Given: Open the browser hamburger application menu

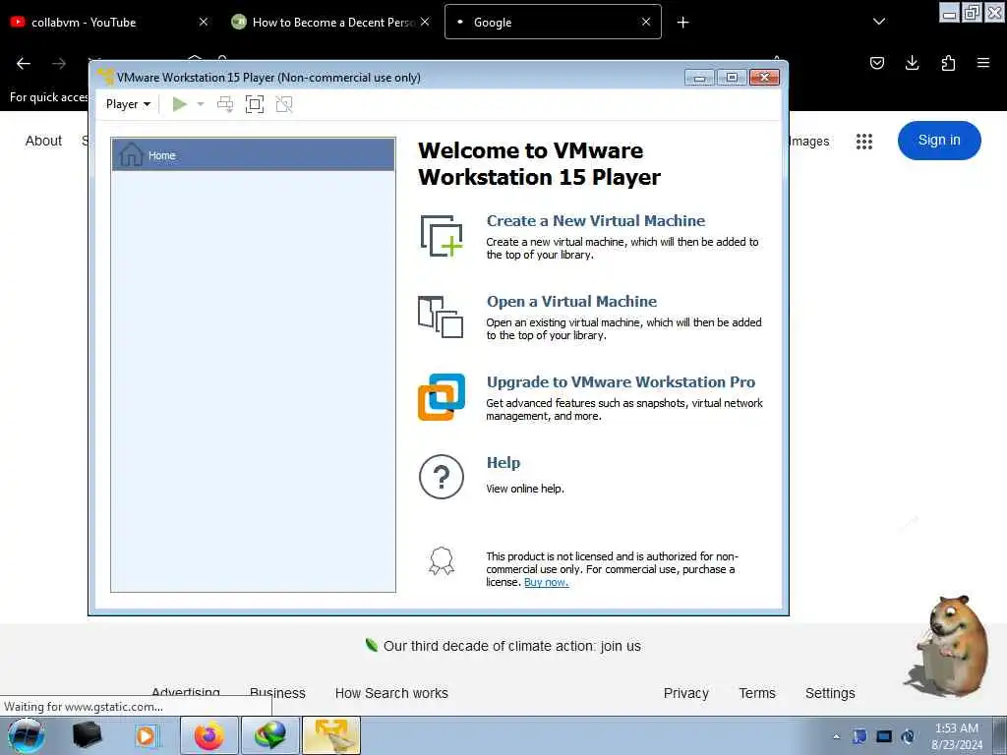Looking at the screenshot, I should coord(982,63).
